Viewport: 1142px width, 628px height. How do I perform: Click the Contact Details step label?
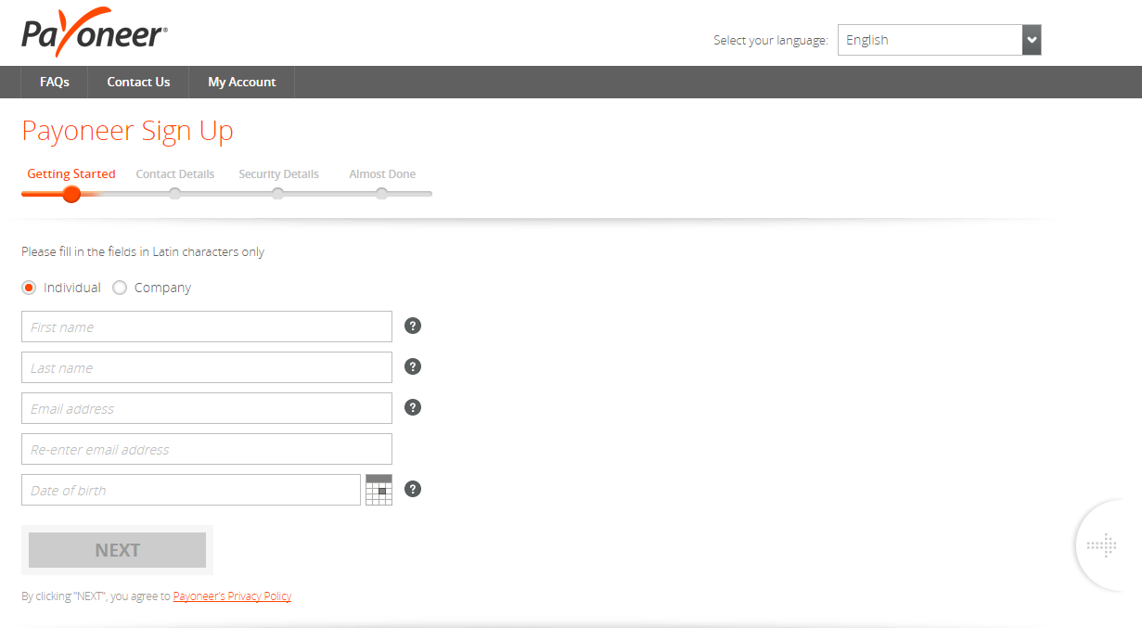click(x=175, y=173)
